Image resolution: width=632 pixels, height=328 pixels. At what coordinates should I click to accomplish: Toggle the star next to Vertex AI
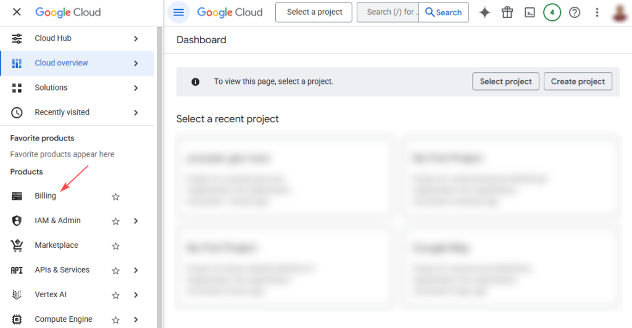click(x=115, y=295)
